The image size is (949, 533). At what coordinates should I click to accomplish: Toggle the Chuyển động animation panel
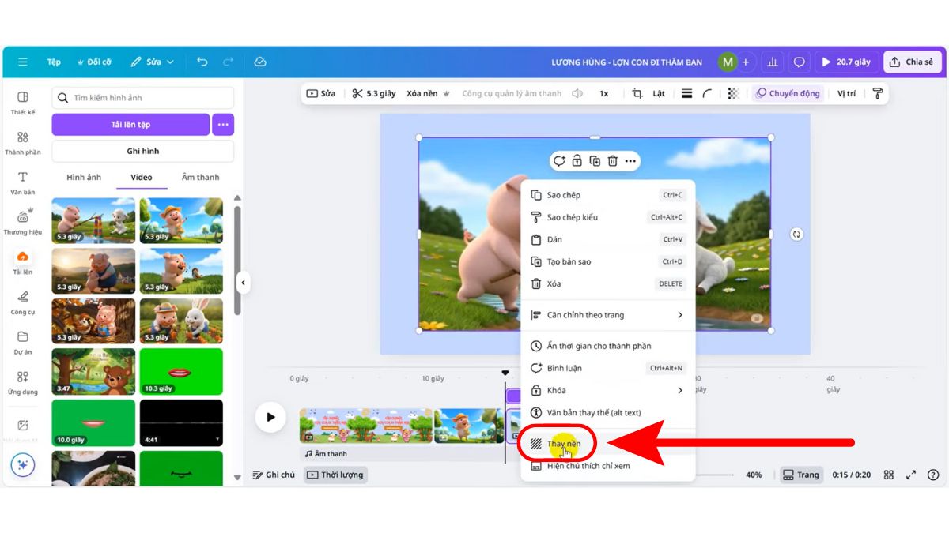point(788,93)
